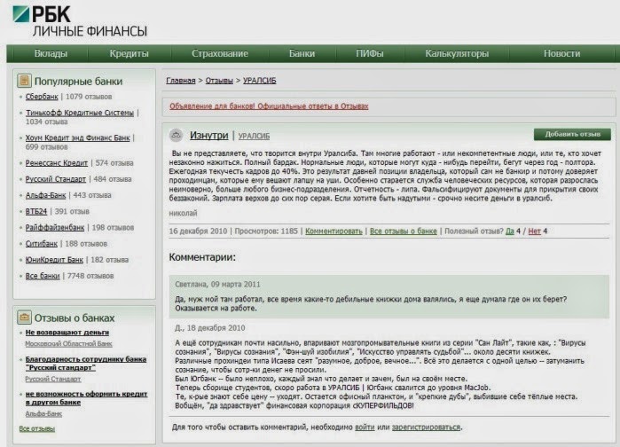The image size is (620, 447).
Task: Click the зарегистрироваться link
Action: coord(426,427)
